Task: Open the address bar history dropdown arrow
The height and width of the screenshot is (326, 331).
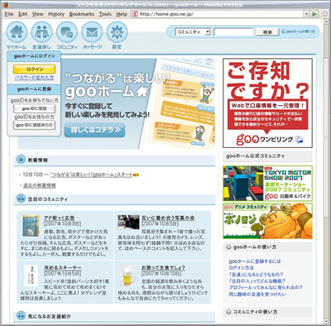Action: 306,14
